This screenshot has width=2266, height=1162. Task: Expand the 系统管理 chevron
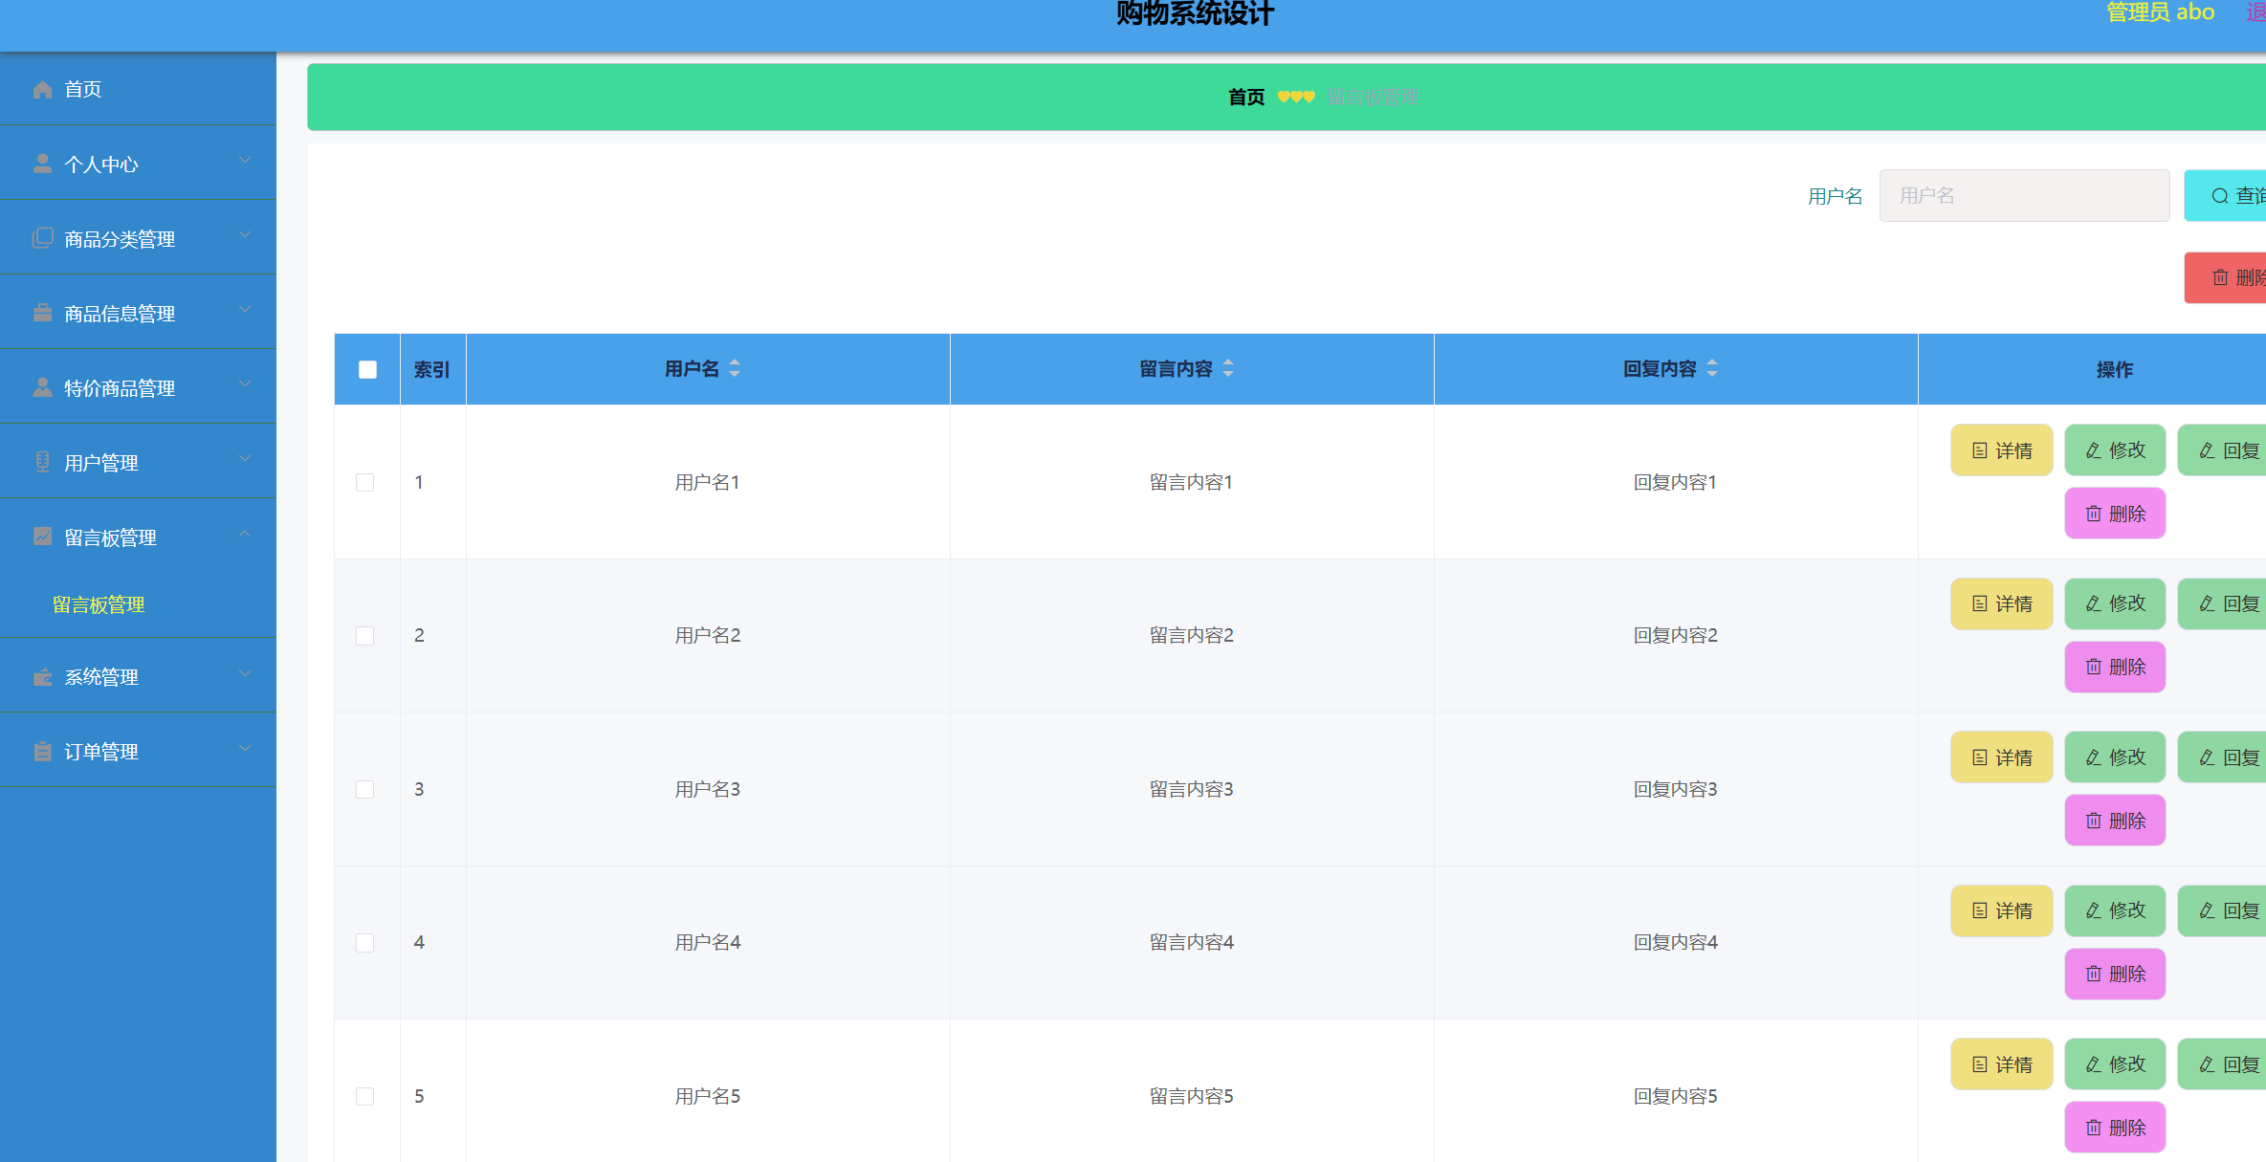click(x=245, y=674)
